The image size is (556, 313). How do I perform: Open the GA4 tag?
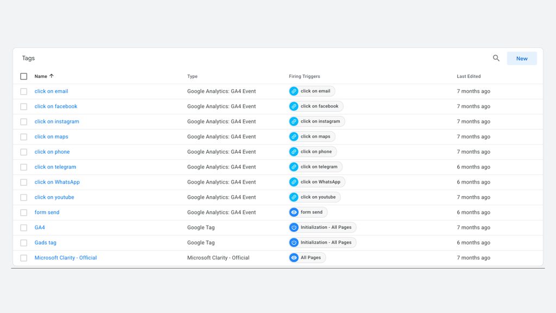[x=39, y=228]
